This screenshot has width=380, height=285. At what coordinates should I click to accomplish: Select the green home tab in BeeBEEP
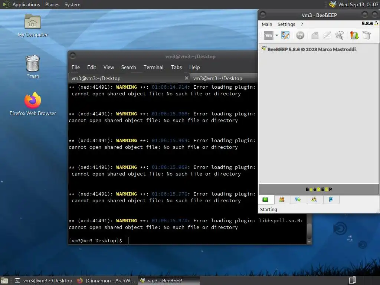(x=265, y=200)
